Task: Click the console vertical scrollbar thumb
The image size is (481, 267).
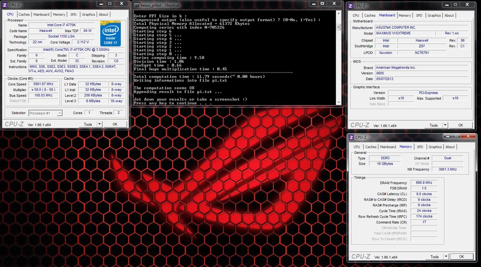Action: pyautogui.click(x=339, y=27)
